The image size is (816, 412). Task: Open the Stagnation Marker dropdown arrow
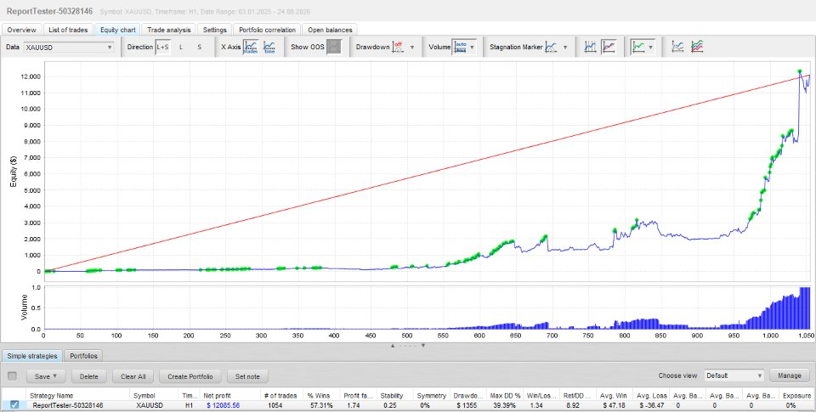[565, 48]
